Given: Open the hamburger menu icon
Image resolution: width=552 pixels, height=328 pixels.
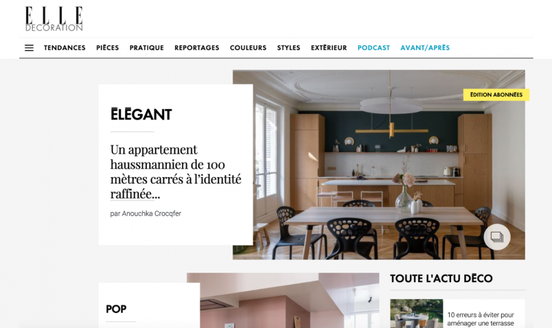Looking at the screenshot, I should 29,48.
